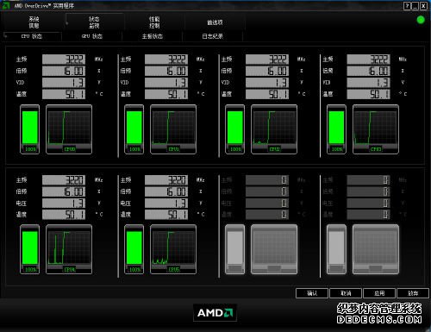Click the CPU1 100% usage bar

point(134,129)
